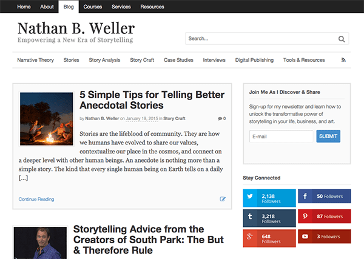The height and width of the screenshot is (259, 364).
Task: Click the edit post pencil icon
Action: [223, 198]
